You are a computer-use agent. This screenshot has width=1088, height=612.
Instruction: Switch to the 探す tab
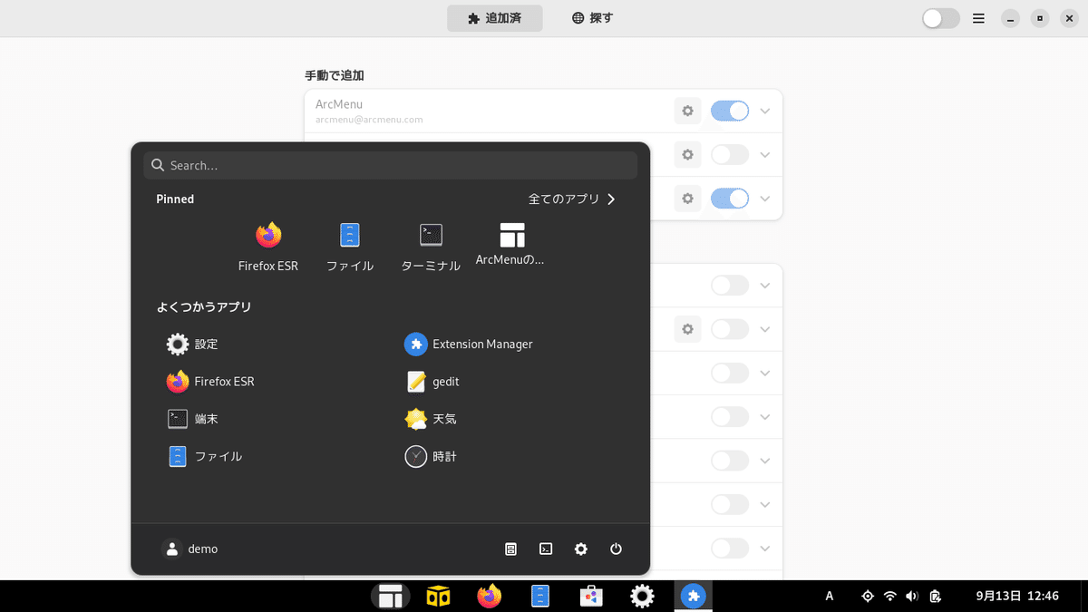593,18
